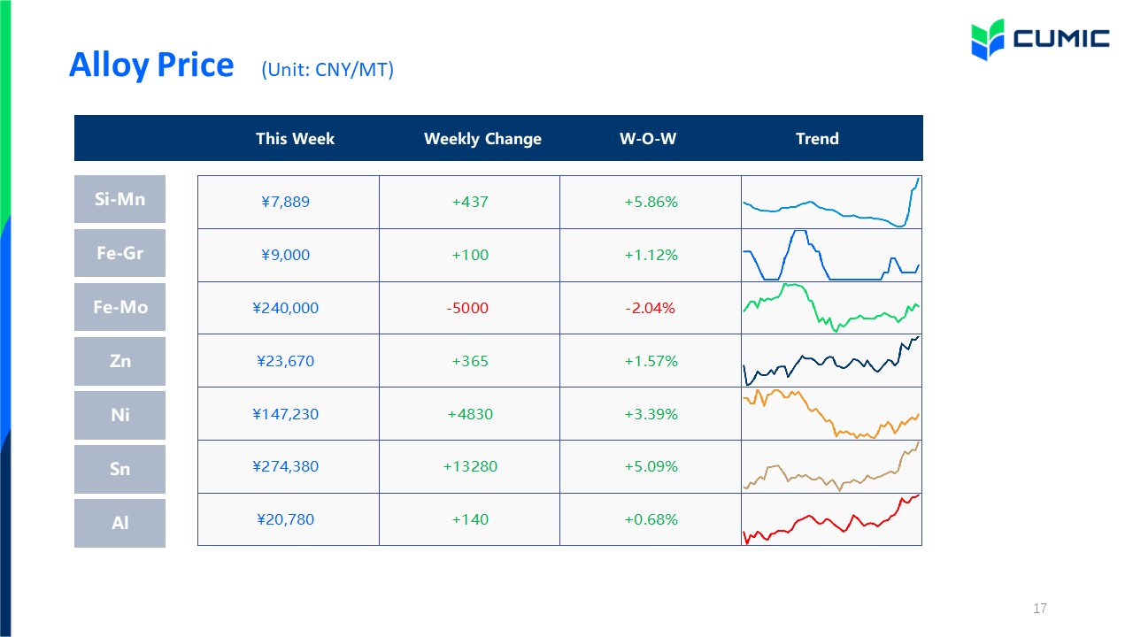This screenshot has height=637, width=1133.
Task: Click the orange Ni trend chart
Action: pyautogui.click(x=831, y=413)
